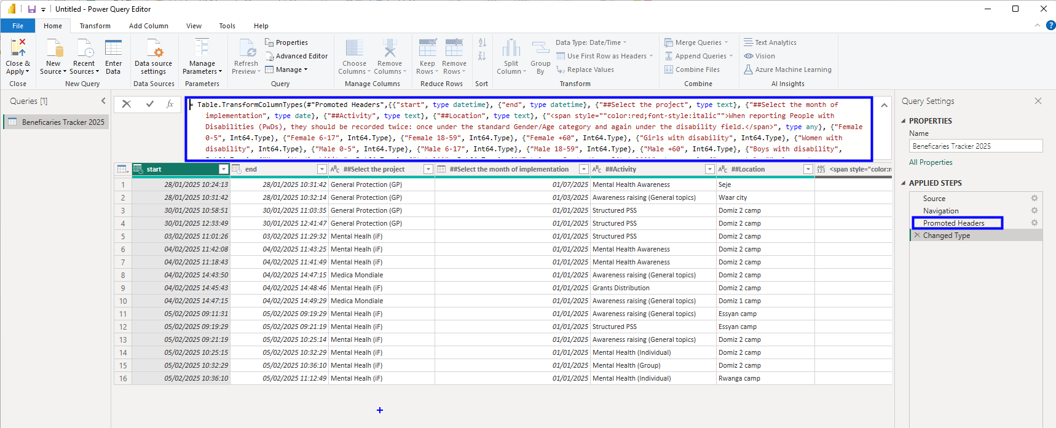Select the Promoted Headers applied step
Viewport: 1056px width, 428px height.
pos(953,223)
